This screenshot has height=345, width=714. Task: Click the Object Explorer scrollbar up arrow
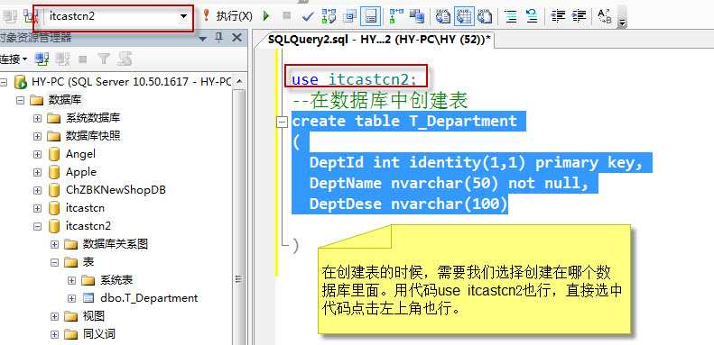[x=239, y=82]
